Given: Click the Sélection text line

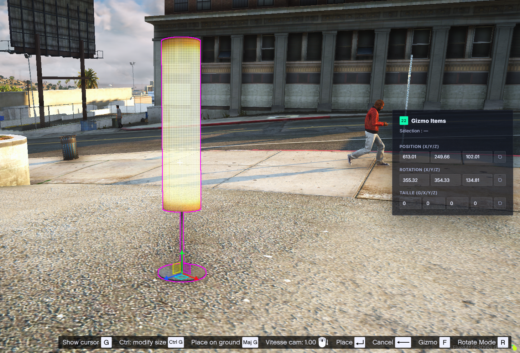Looking at the screenshot, I should point(414,131).
